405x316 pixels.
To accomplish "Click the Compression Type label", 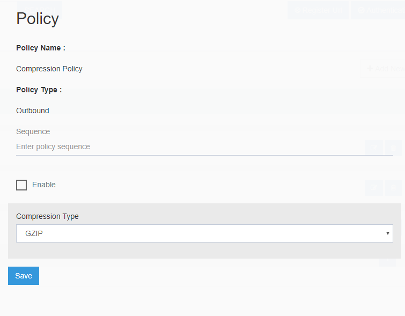I will coord(48,216).
